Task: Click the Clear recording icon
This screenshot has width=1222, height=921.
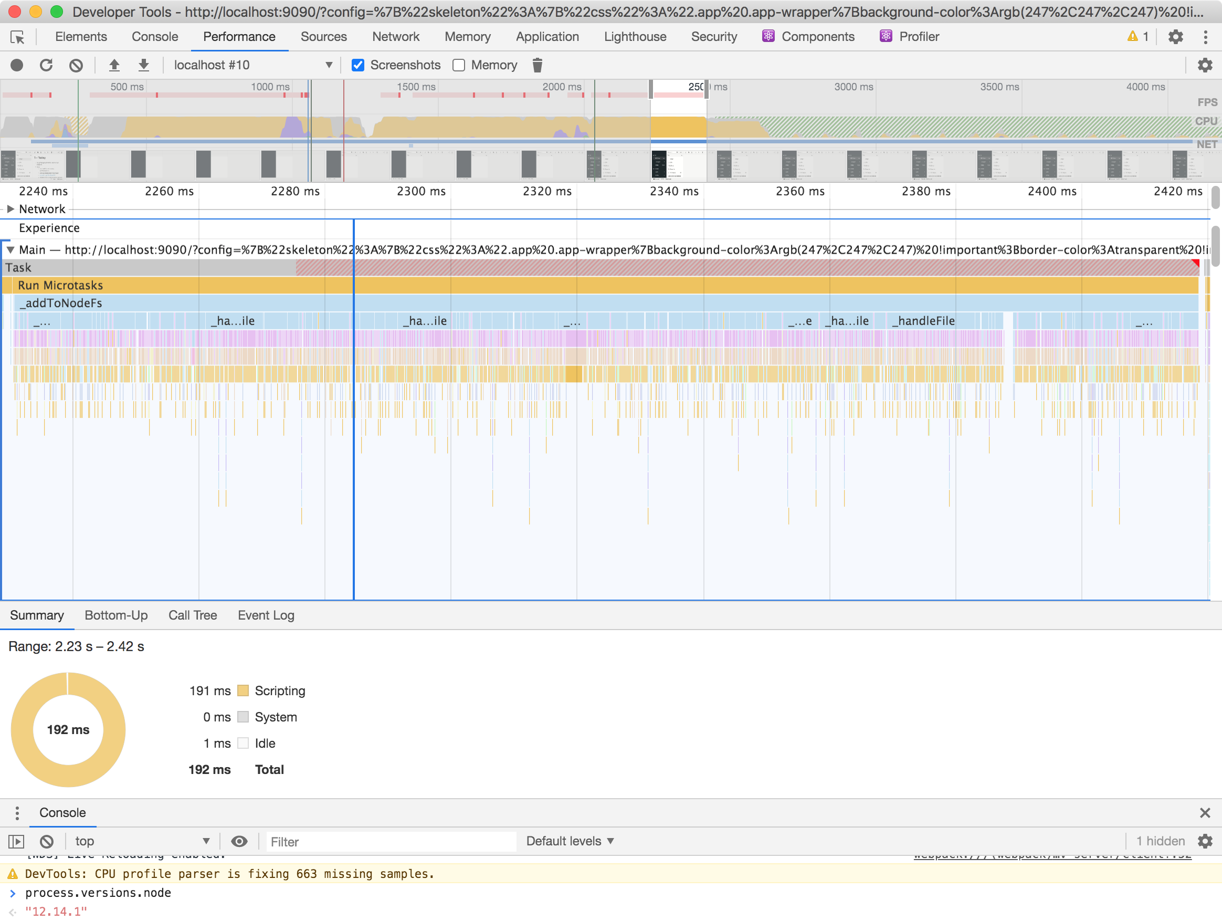Action: pyautogui.click(x=76, y=65)
